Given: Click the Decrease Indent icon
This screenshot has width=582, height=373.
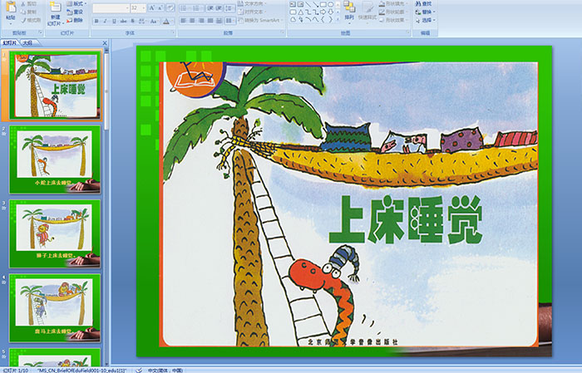Looking at the screenshot, I should click(210, 7).
